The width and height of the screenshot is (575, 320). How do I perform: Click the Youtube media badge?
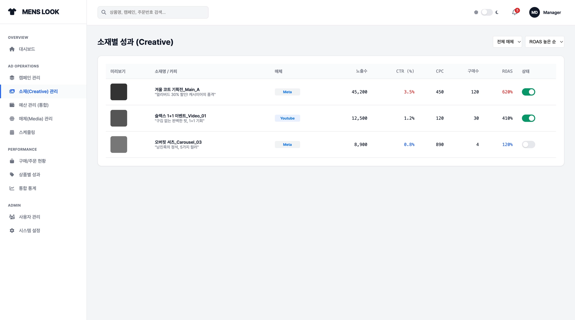click(x=287, y=118)
